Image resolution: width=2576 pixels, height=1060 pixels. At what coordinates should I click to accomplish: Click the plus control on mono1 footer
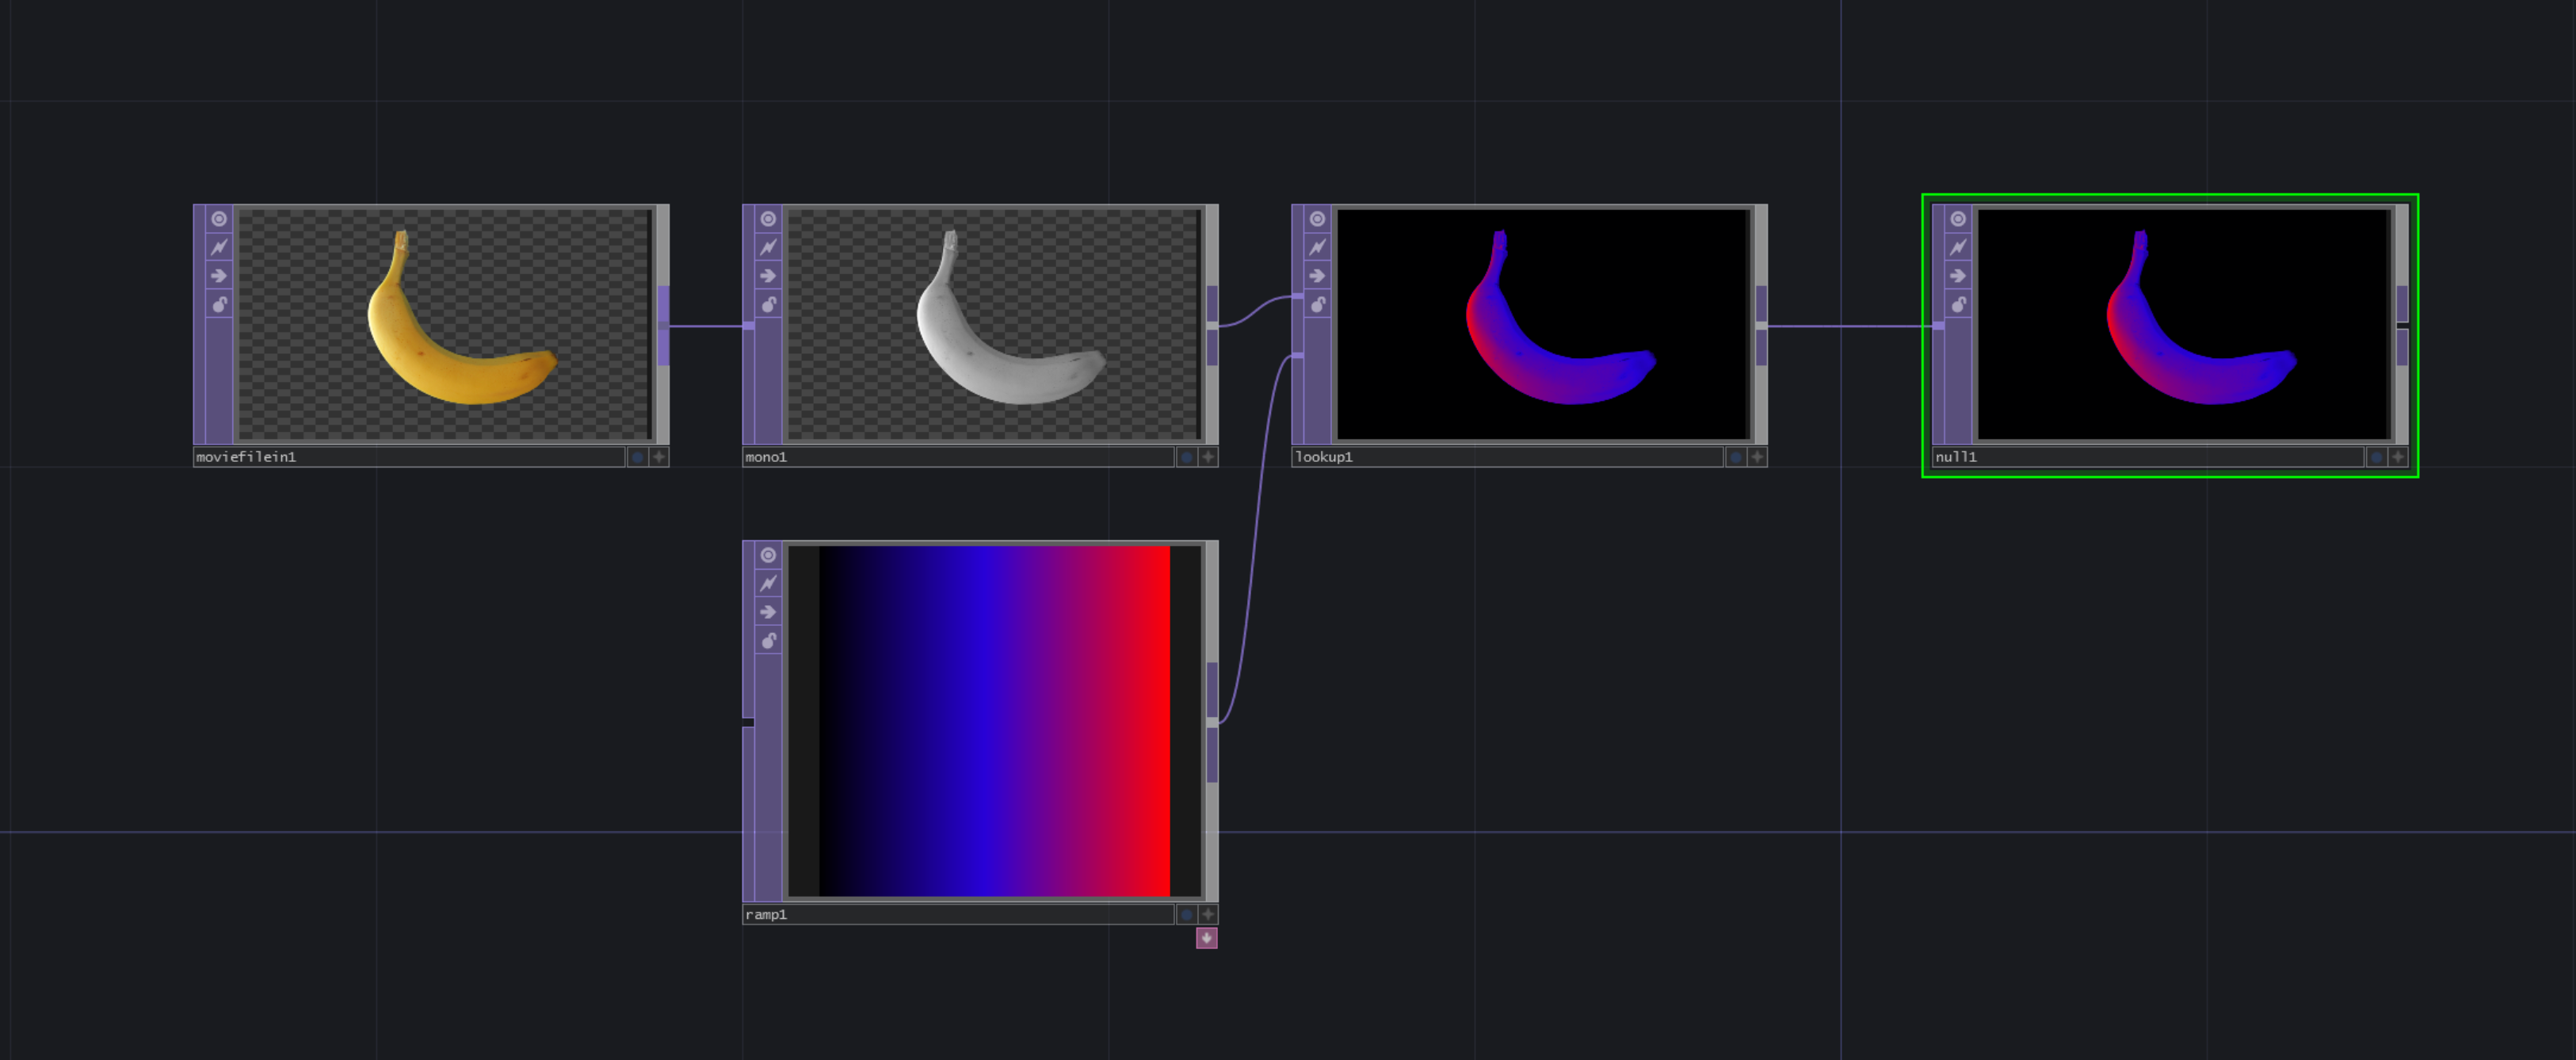point(1207,458)
